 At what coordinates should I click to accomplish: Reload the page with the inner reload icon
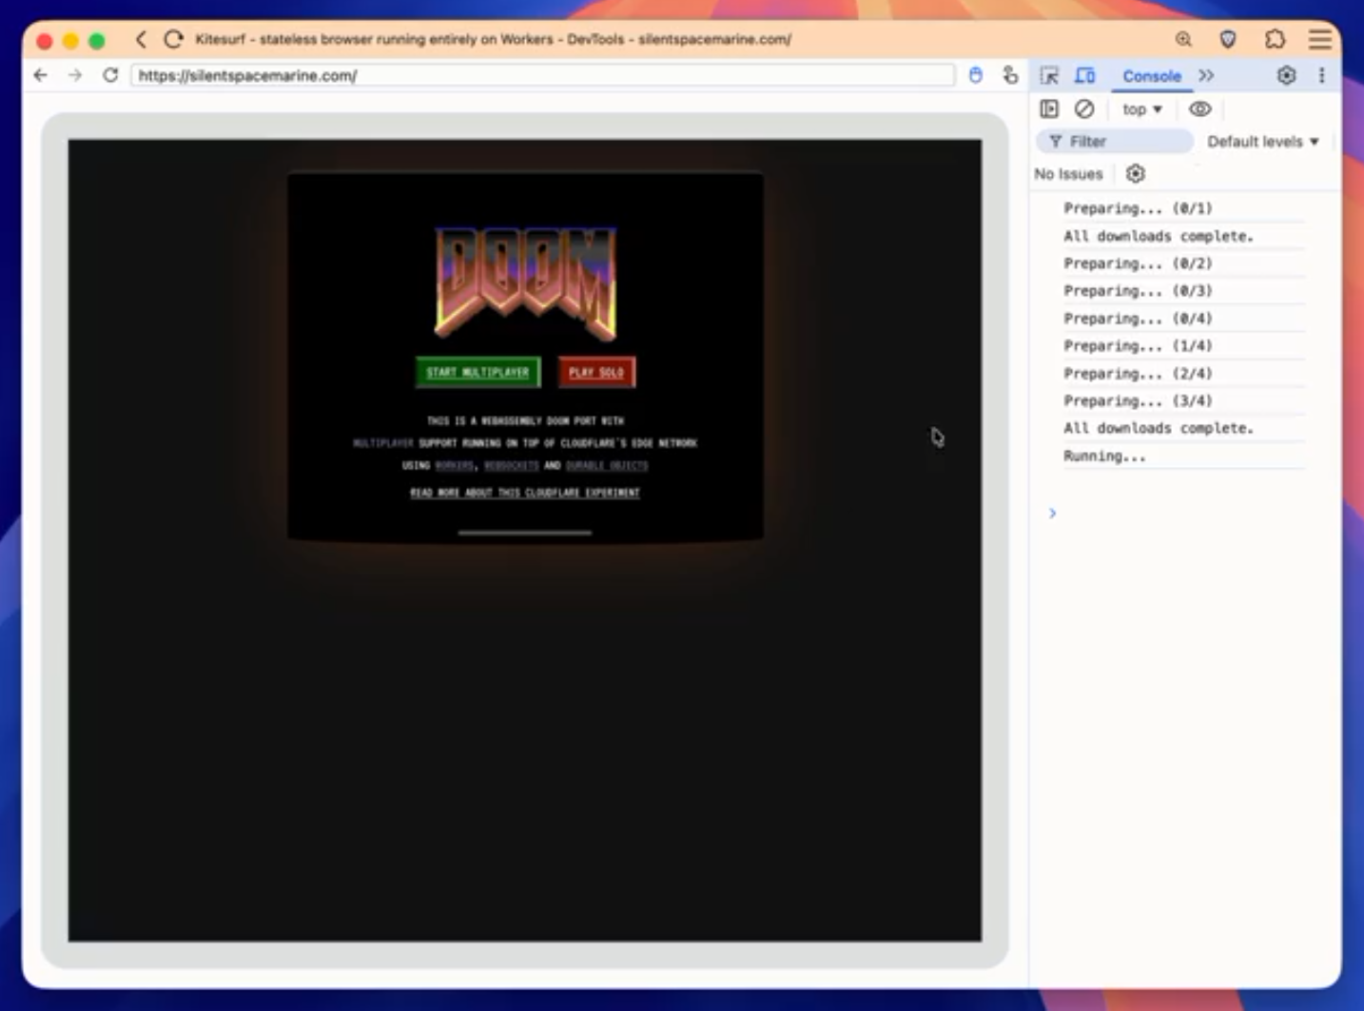coord(110,75)
